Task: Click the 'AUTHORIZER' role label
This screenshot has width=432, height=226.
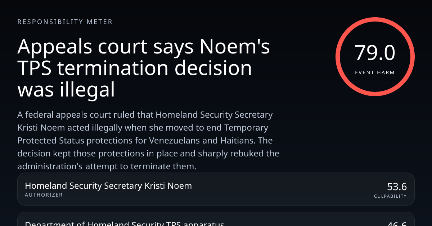Action: point(44,195)
